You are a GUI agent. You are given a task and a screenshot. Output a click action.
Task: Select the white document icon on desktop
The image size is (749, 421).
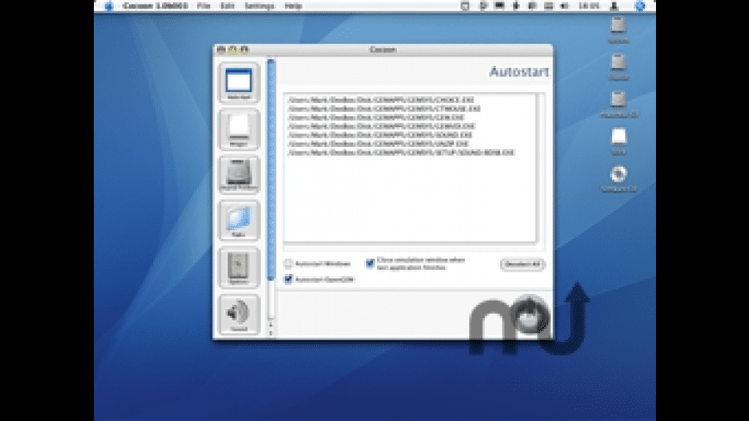(x=618, y=137)
